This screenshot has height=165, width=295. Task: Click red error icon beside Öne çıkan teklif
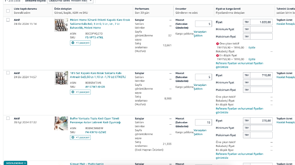[217, 44]
